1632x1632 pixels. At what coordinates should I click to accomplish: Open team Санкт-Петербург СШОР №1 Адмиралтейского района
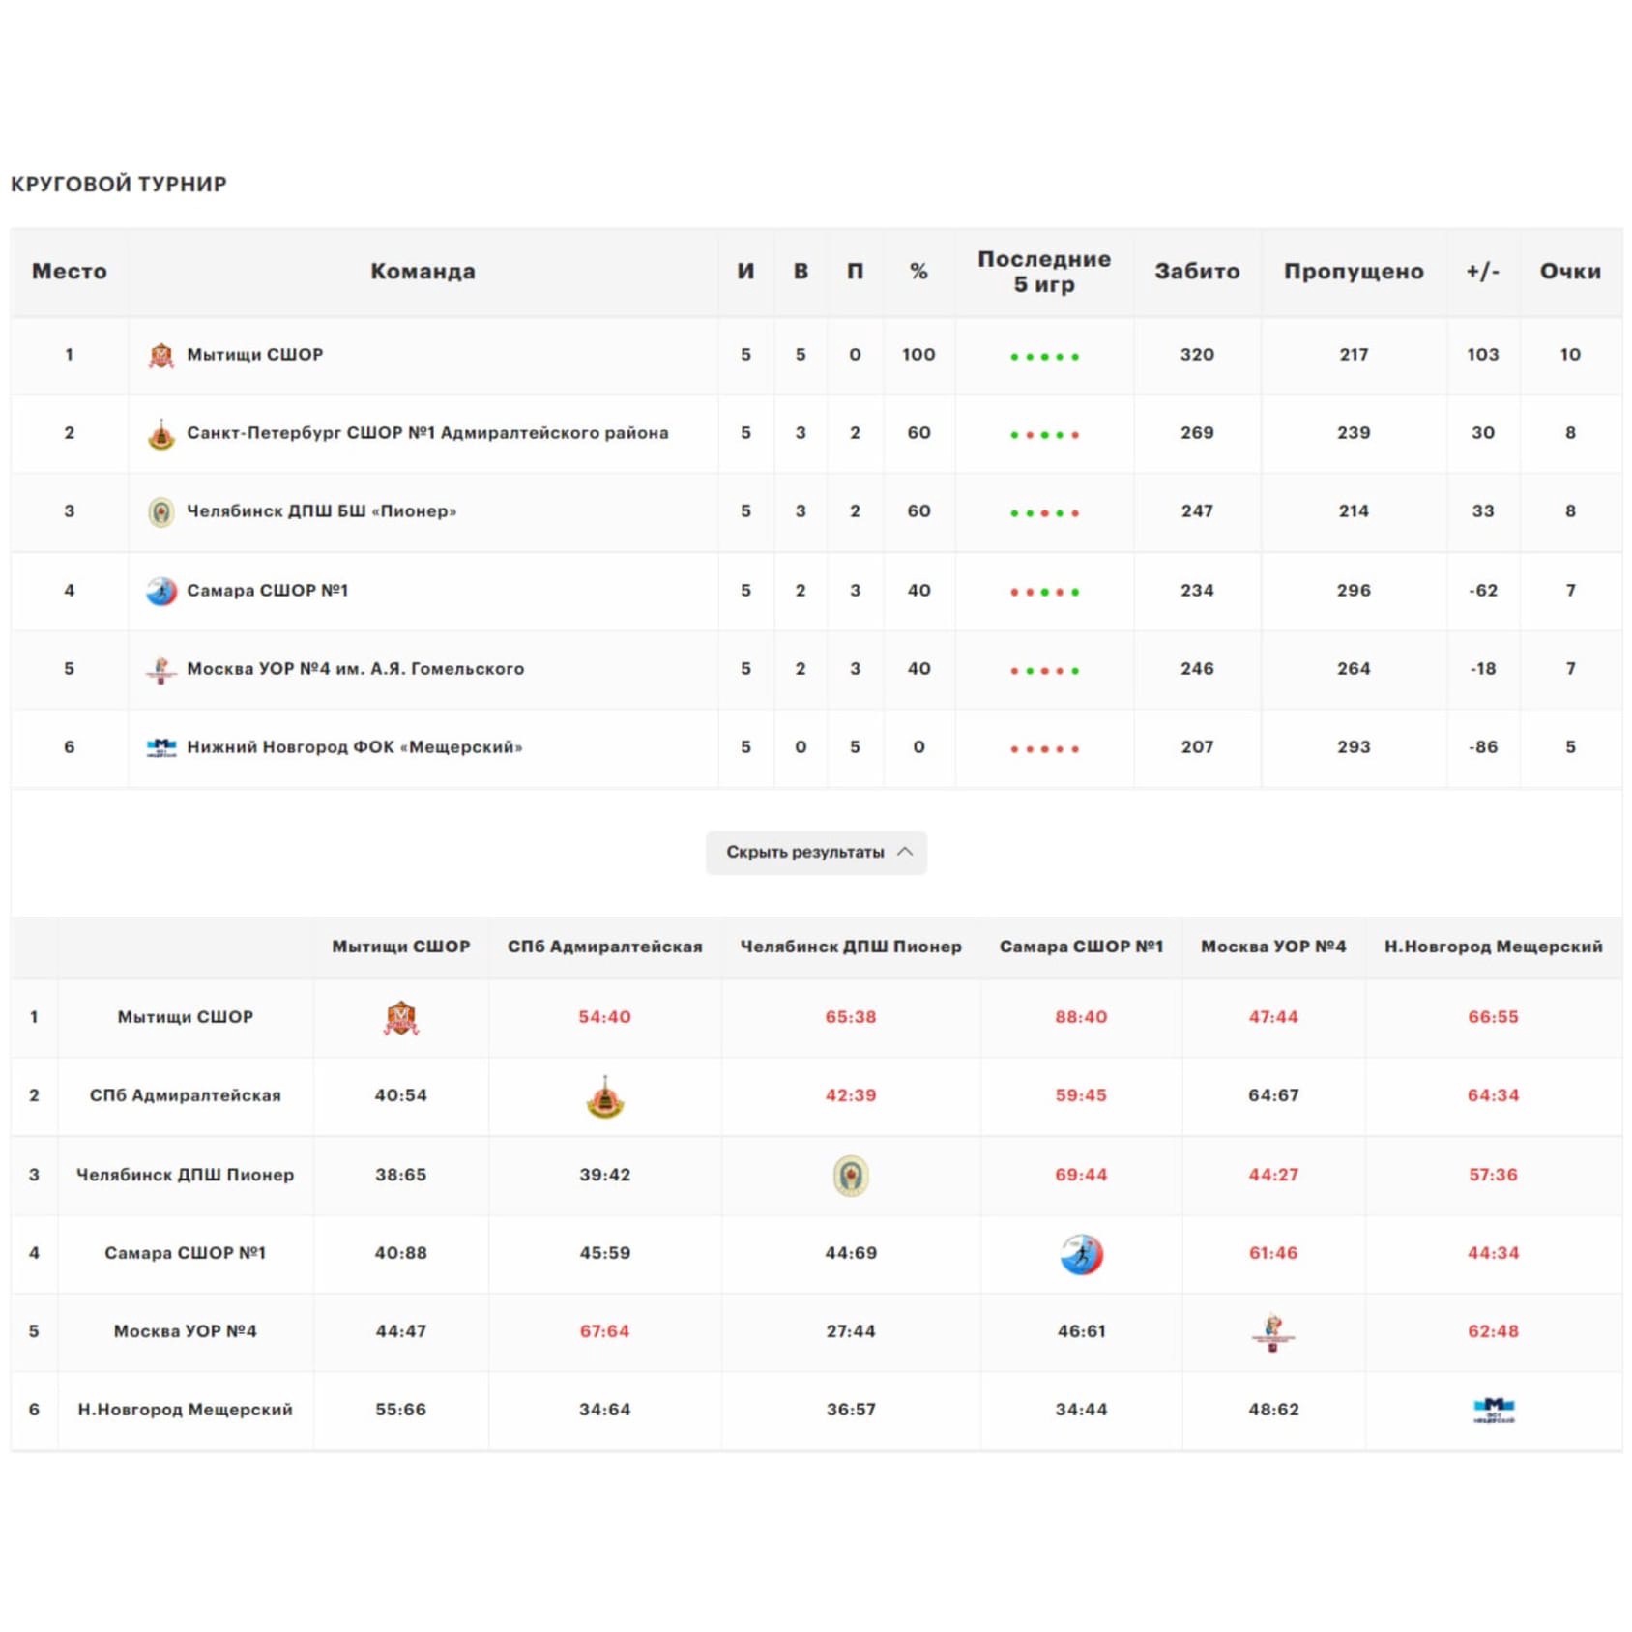427,433
